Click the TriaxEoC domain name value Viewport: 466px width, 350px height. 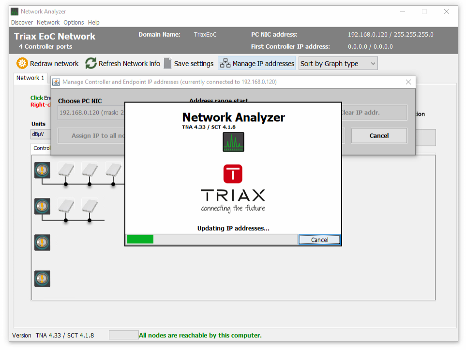205,35
